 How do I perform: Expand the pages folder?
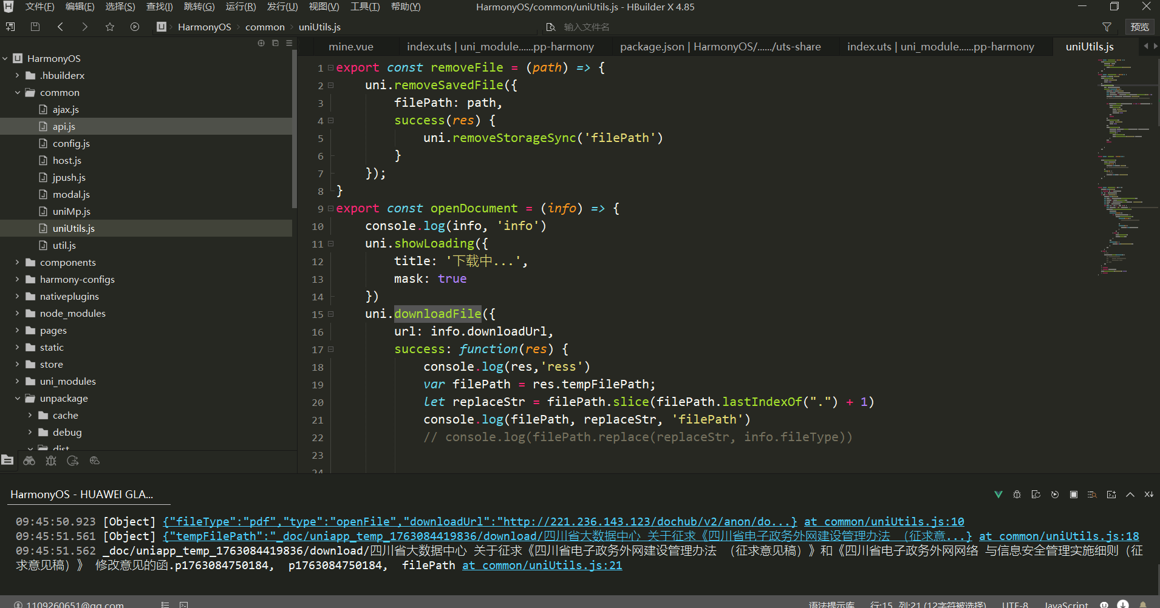(18, 330)
